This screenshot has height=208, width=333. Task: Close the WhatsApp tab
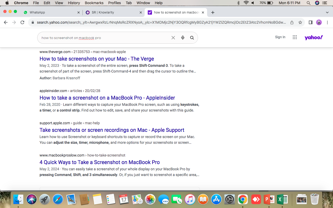[79, 12]
